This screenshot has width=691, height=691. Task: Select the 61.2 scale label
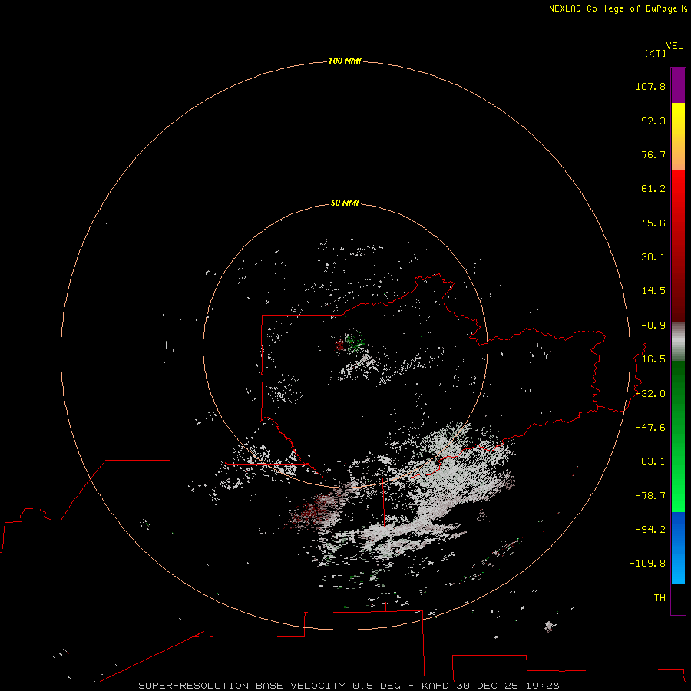[653, 189]
